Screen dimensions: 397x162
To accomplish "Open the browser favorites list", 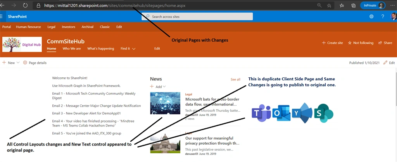I will 342,5.
